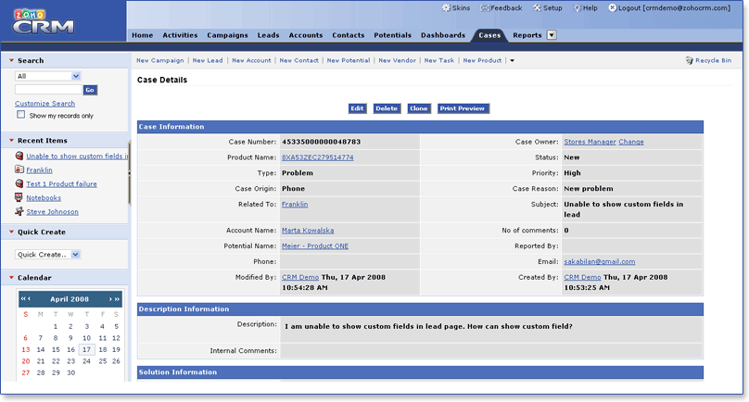Click Change case owner link
The height and width of the screenshot is (402, 749).
click(631, 142)
